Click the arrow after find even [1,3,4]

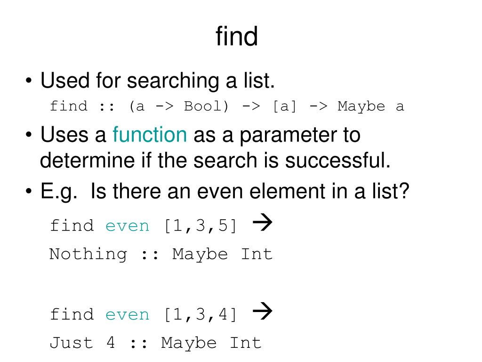pyautogui.click(x=263, y=311)
